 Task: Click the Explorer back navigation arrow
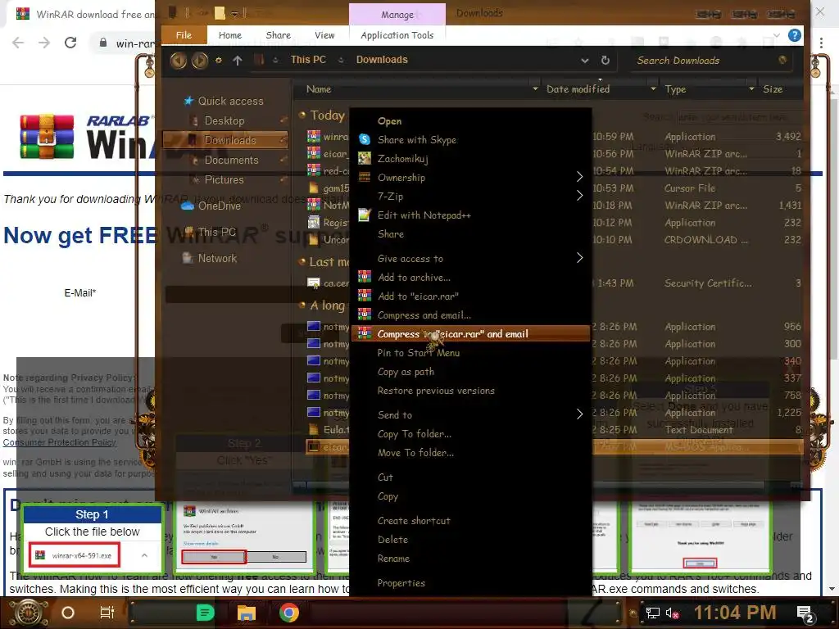[178, 61]
